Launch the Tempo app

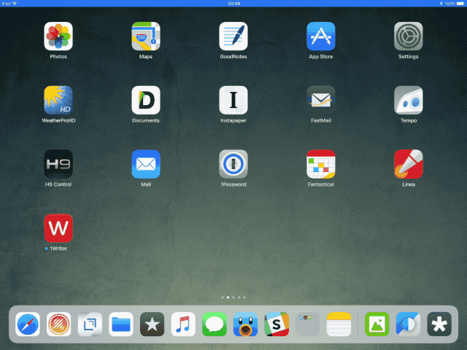coord(409,101)
